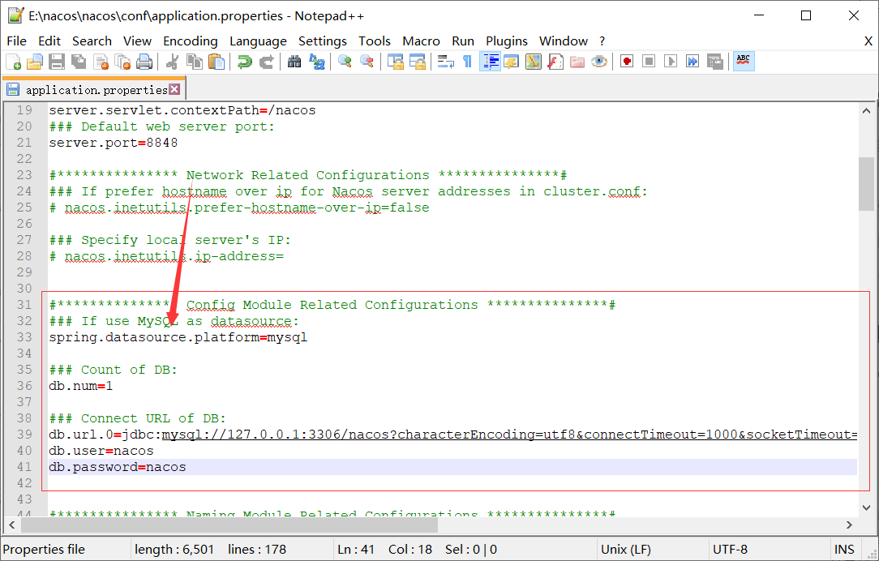The image size is (879, 561).
Task: Open the Replace dialog icon
Action: pyautogui.click(x=317, y=61)
